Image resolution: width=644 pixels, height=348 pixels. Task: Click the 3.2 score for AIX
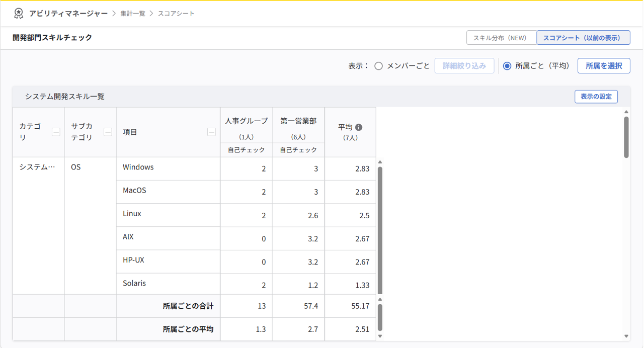(x=312, y=238)
